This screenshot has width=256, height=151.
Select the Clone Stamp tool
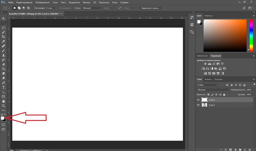point(3,55)
